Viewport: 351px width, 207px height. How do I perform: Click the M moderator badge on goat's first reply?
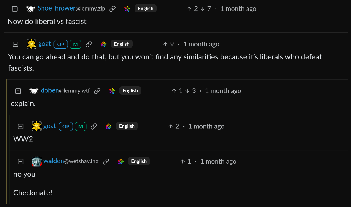tap(75, 44)
